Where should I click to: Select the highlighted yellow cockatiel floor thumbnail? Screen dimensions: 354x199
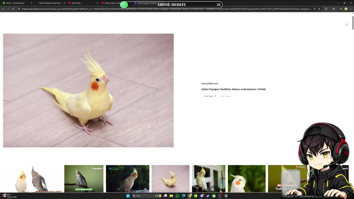pyautogui.click(x=170, y=179)
